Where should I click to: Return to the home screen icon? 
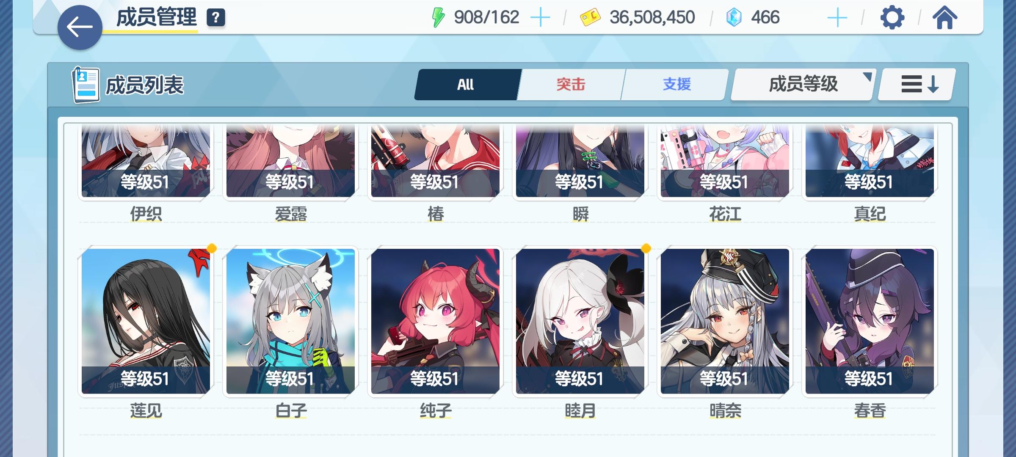pos(944,18)
